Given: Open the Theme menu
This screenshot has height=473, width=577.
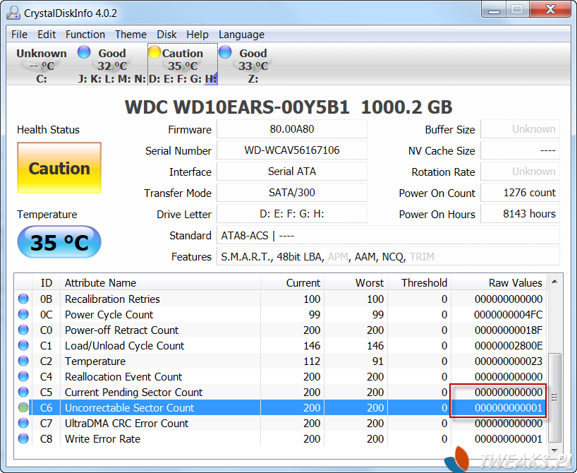Looking at the screenshot, I should pyautogui.click(x=130, y=35).
